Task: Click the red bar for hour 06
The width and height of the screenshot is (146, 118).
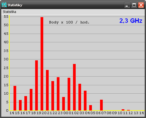Action: (101, 105)
